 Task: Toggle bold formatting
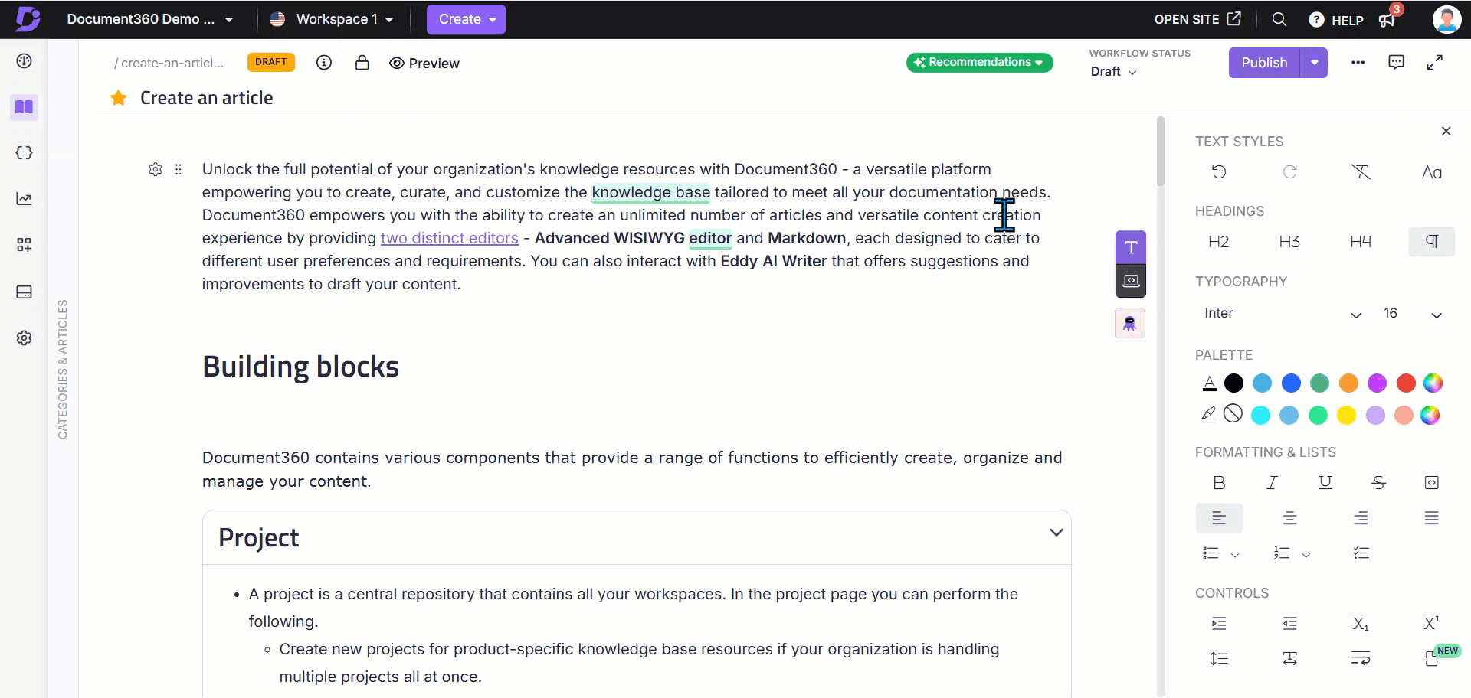tap(1219, 482)
